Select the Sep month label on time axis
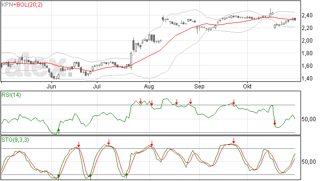323x181 pixels. pos(199,87)
